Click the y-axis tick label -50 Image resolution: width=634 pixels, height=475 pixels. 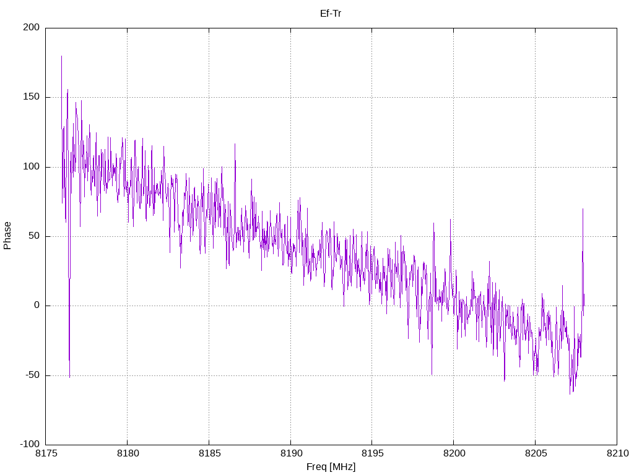click(x=33, y=375)
